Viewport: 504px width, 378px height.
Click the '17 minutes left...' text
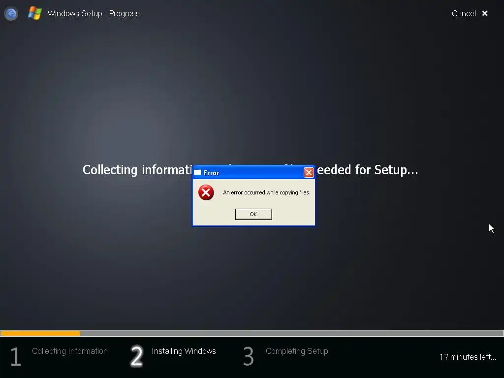468,357
